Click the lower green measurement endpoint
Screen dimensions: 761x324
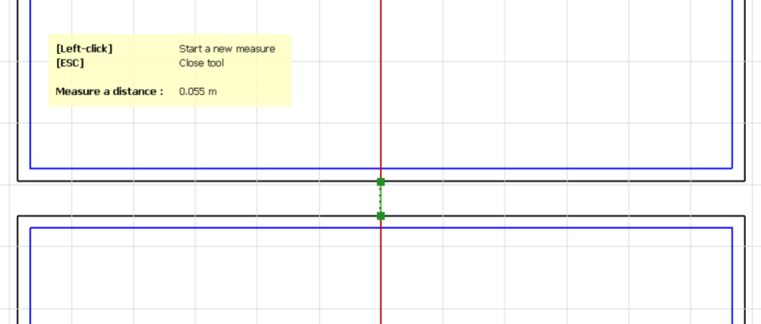coord(380,216)
